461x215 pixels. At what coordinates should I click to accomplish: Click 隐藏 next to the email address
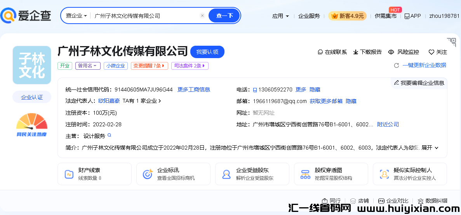[351, 101]
